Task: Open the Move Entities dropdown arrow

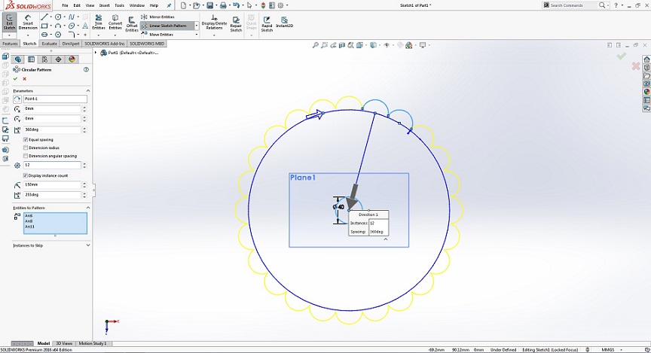Action: click(x=197, y=35)
